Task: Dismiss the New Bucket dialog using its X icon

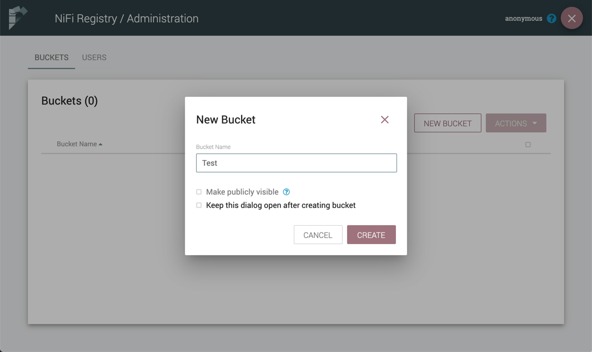Action: [384, 120]
